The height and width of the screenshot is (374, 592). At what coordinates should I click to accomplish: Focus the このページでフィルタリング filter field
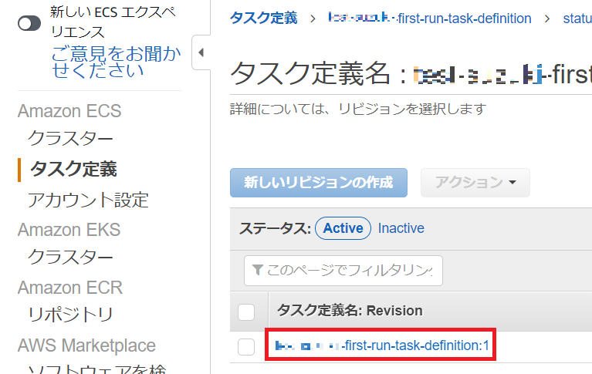(x=343, y=271)
